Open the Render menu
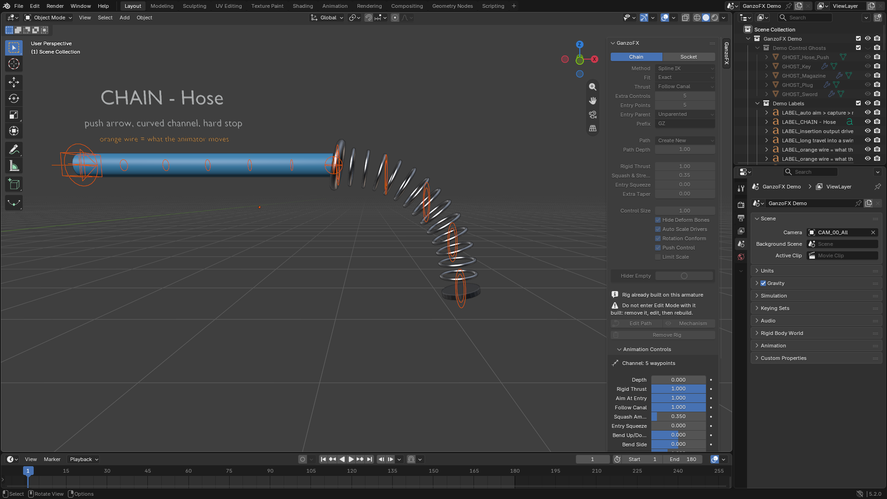887x499 pixels. tap(55, 6)
